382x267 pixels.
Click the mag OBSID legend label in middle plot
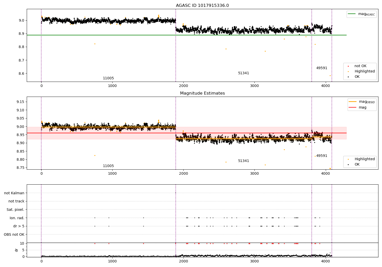click(x=367, y=102)
